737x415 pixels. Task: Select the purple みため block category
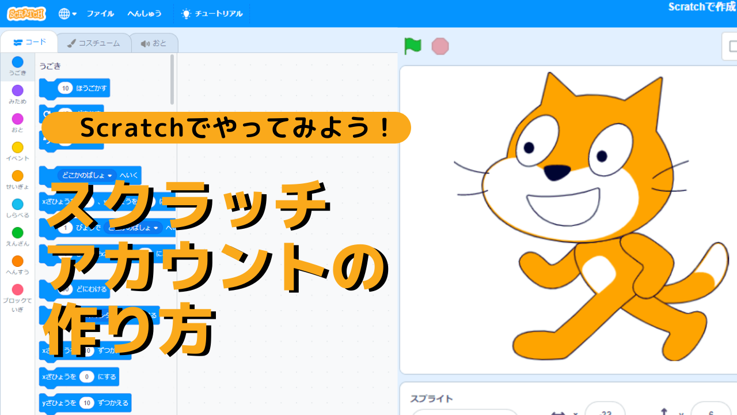click(x=18, y=94)
